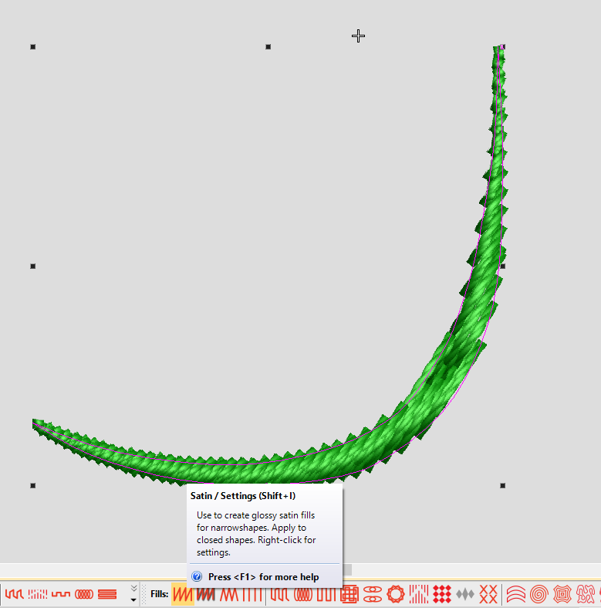This screenshot has height=608, width=601.
Task: Select the square-wave fill right of the divider
Action: pyautogui.click(x=279, y=594)
